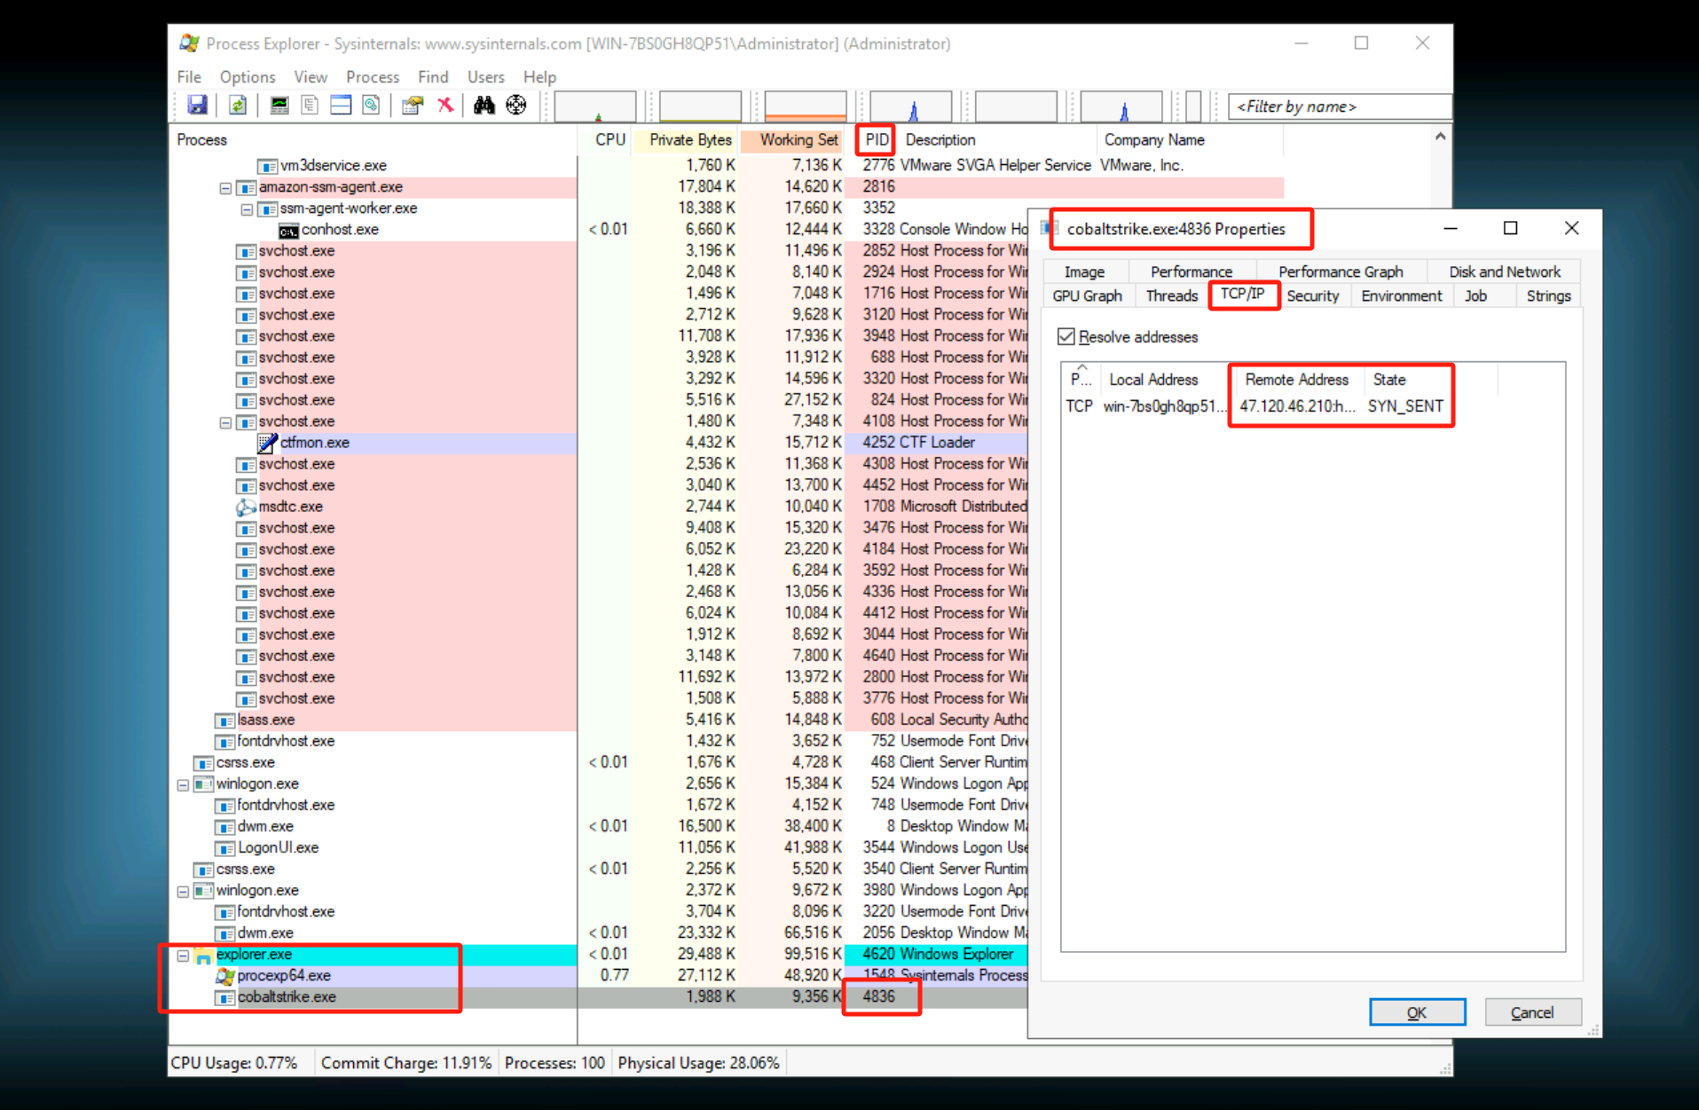Click the Filter by name input box
The width and height of the screenshot is (1699, 1110).
[x=1339, y=106]
